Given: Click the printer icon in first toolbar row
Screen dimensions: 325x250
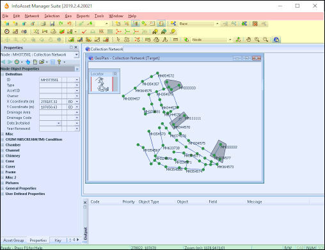Looking at the screenshot, I should pyautogui.click(x=44, y=24).
